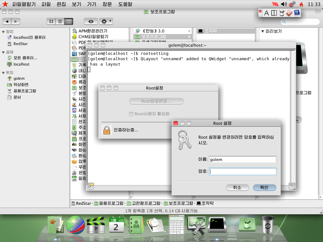The height and width of the screenshot is (242, 323).
Task: Click 취소 to cancel the Root dialog
Action: [237, 187]
